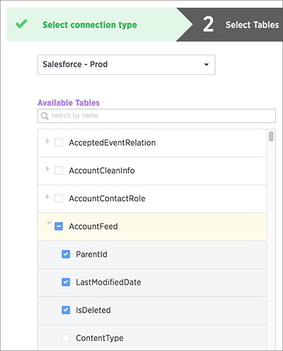Screen dimensions: 283x351
Task: Enable the ContentType column checkbox
Action: click(x=66, y=338)
